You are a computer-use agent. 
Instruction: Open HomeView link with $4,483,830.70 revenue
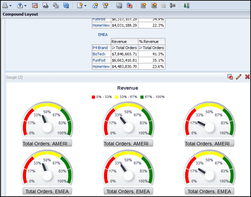point(101,66)
